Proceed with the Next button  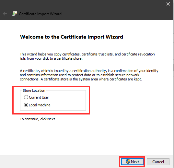tap(132, 162)
